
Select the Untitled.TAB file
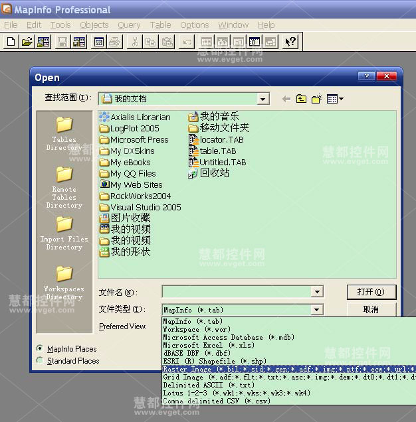[217, 163]
